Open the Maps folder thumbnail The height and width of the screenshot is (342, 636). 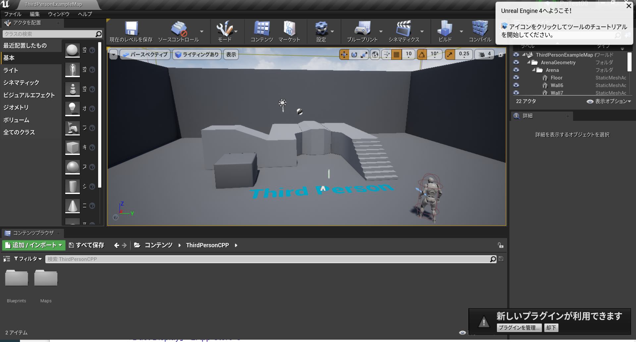(46, 278)
